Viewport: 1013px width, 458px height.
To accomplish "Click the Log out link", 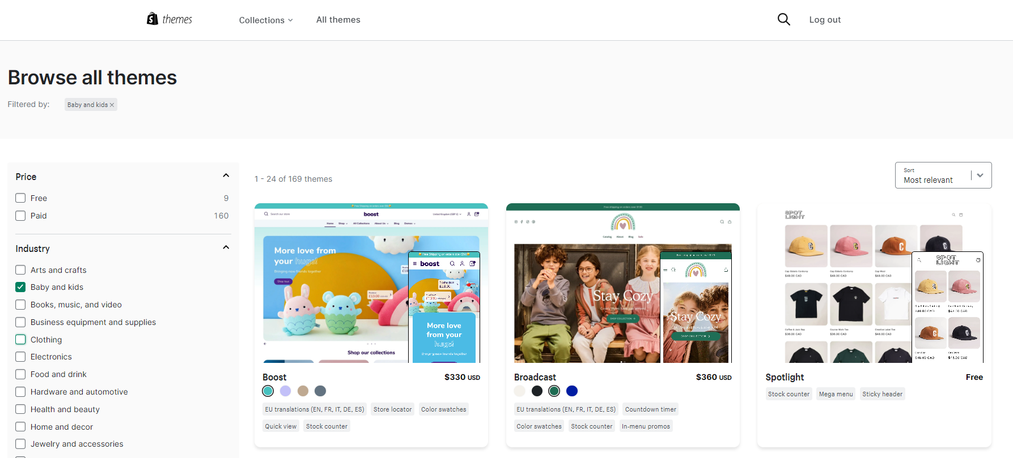I will pyautogui.click(x=825, y=20).
